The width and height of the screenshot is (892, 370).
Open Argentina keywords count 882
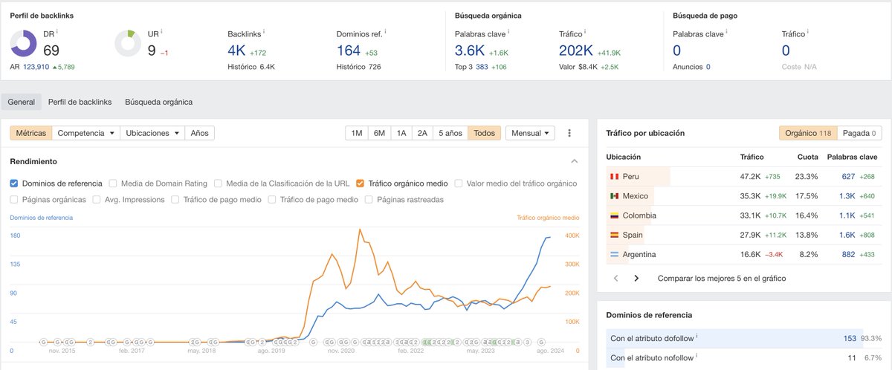848,254
